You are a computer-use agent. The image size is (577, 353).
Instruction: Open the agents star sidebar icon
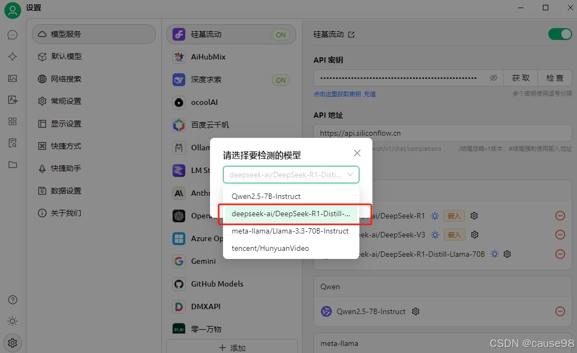[12, 57]
